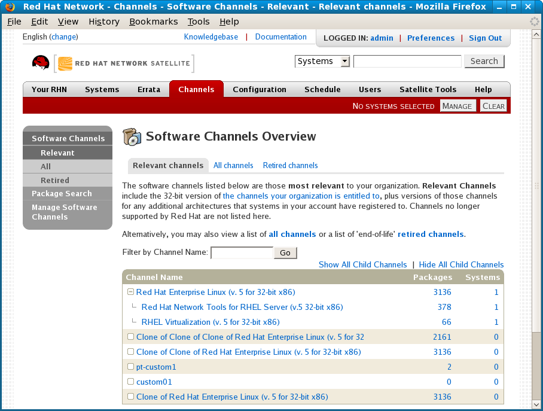Open RHEL Virtualization channel link
The image size is (543, 411).
(x=211, y=322)
